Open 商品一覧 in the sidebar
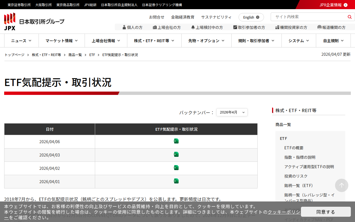355x222 pixels. (283, 125)
